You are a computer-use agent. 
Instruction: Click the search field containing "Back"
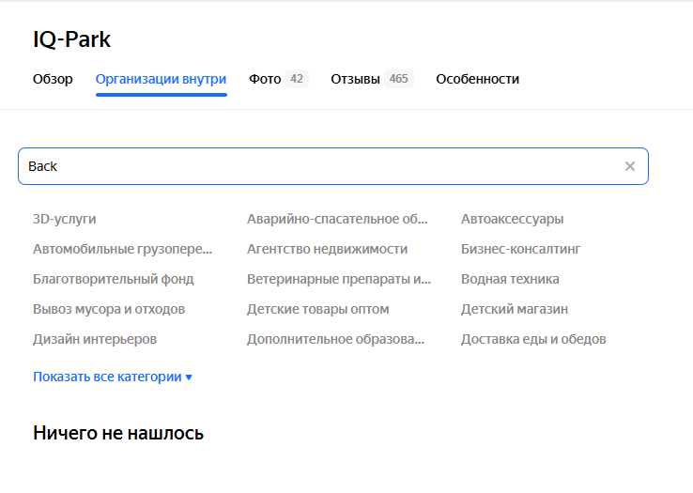pos(332,166)
